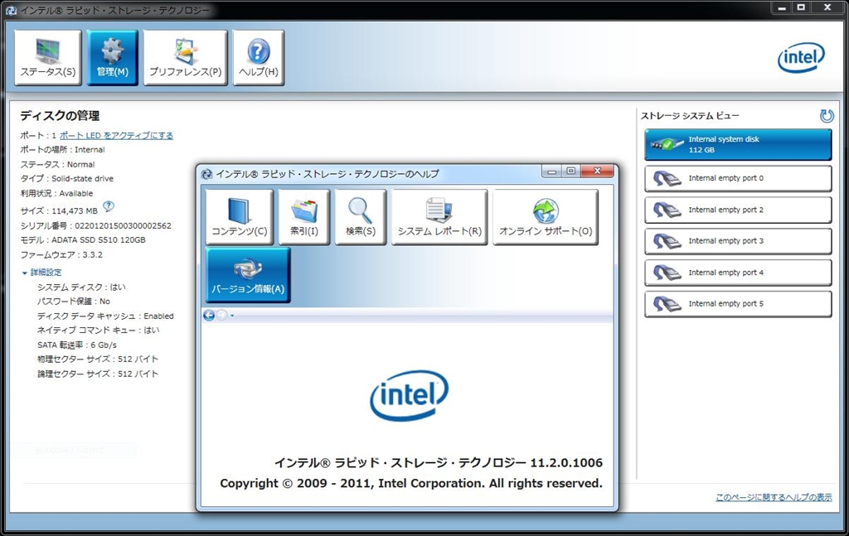
Task: Click cable icon of Internal empty port 2
Action: tap(667, 210)
